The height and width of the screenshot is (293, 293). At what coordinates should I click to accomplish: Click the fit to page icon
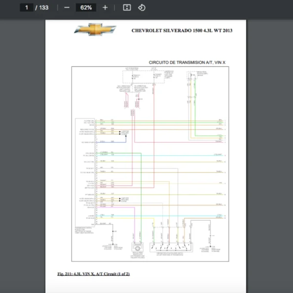coord(126,8)
